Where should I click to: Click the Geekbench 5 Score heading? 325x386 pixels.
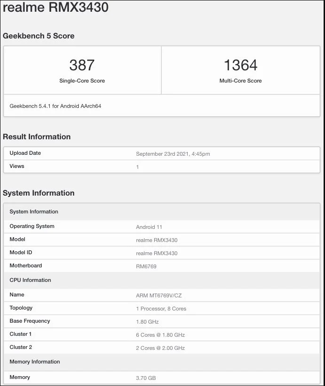click(x=38, y=36)
